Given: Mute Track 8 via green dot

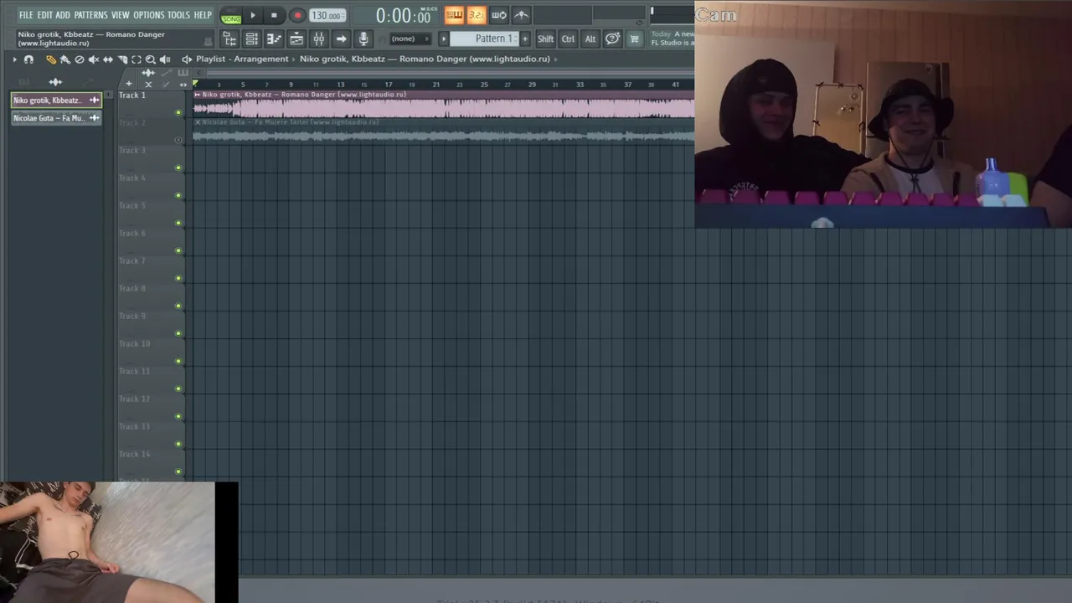Looking at the screenshot, I should [178, 306].
